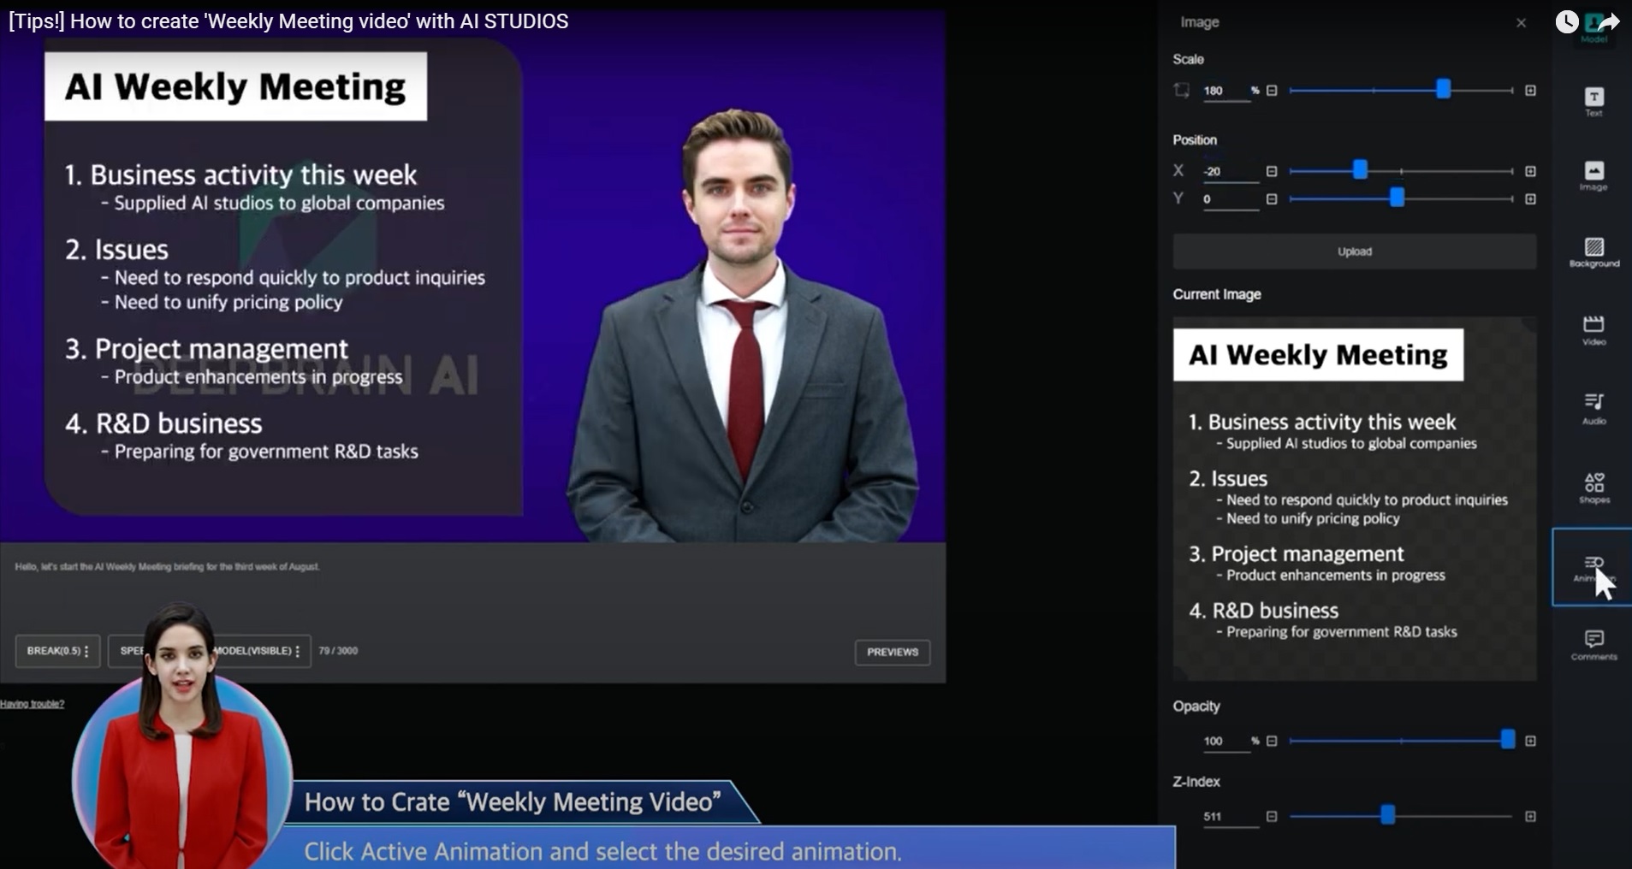Click the scale aspect icon beside 180

[1182, 90]
